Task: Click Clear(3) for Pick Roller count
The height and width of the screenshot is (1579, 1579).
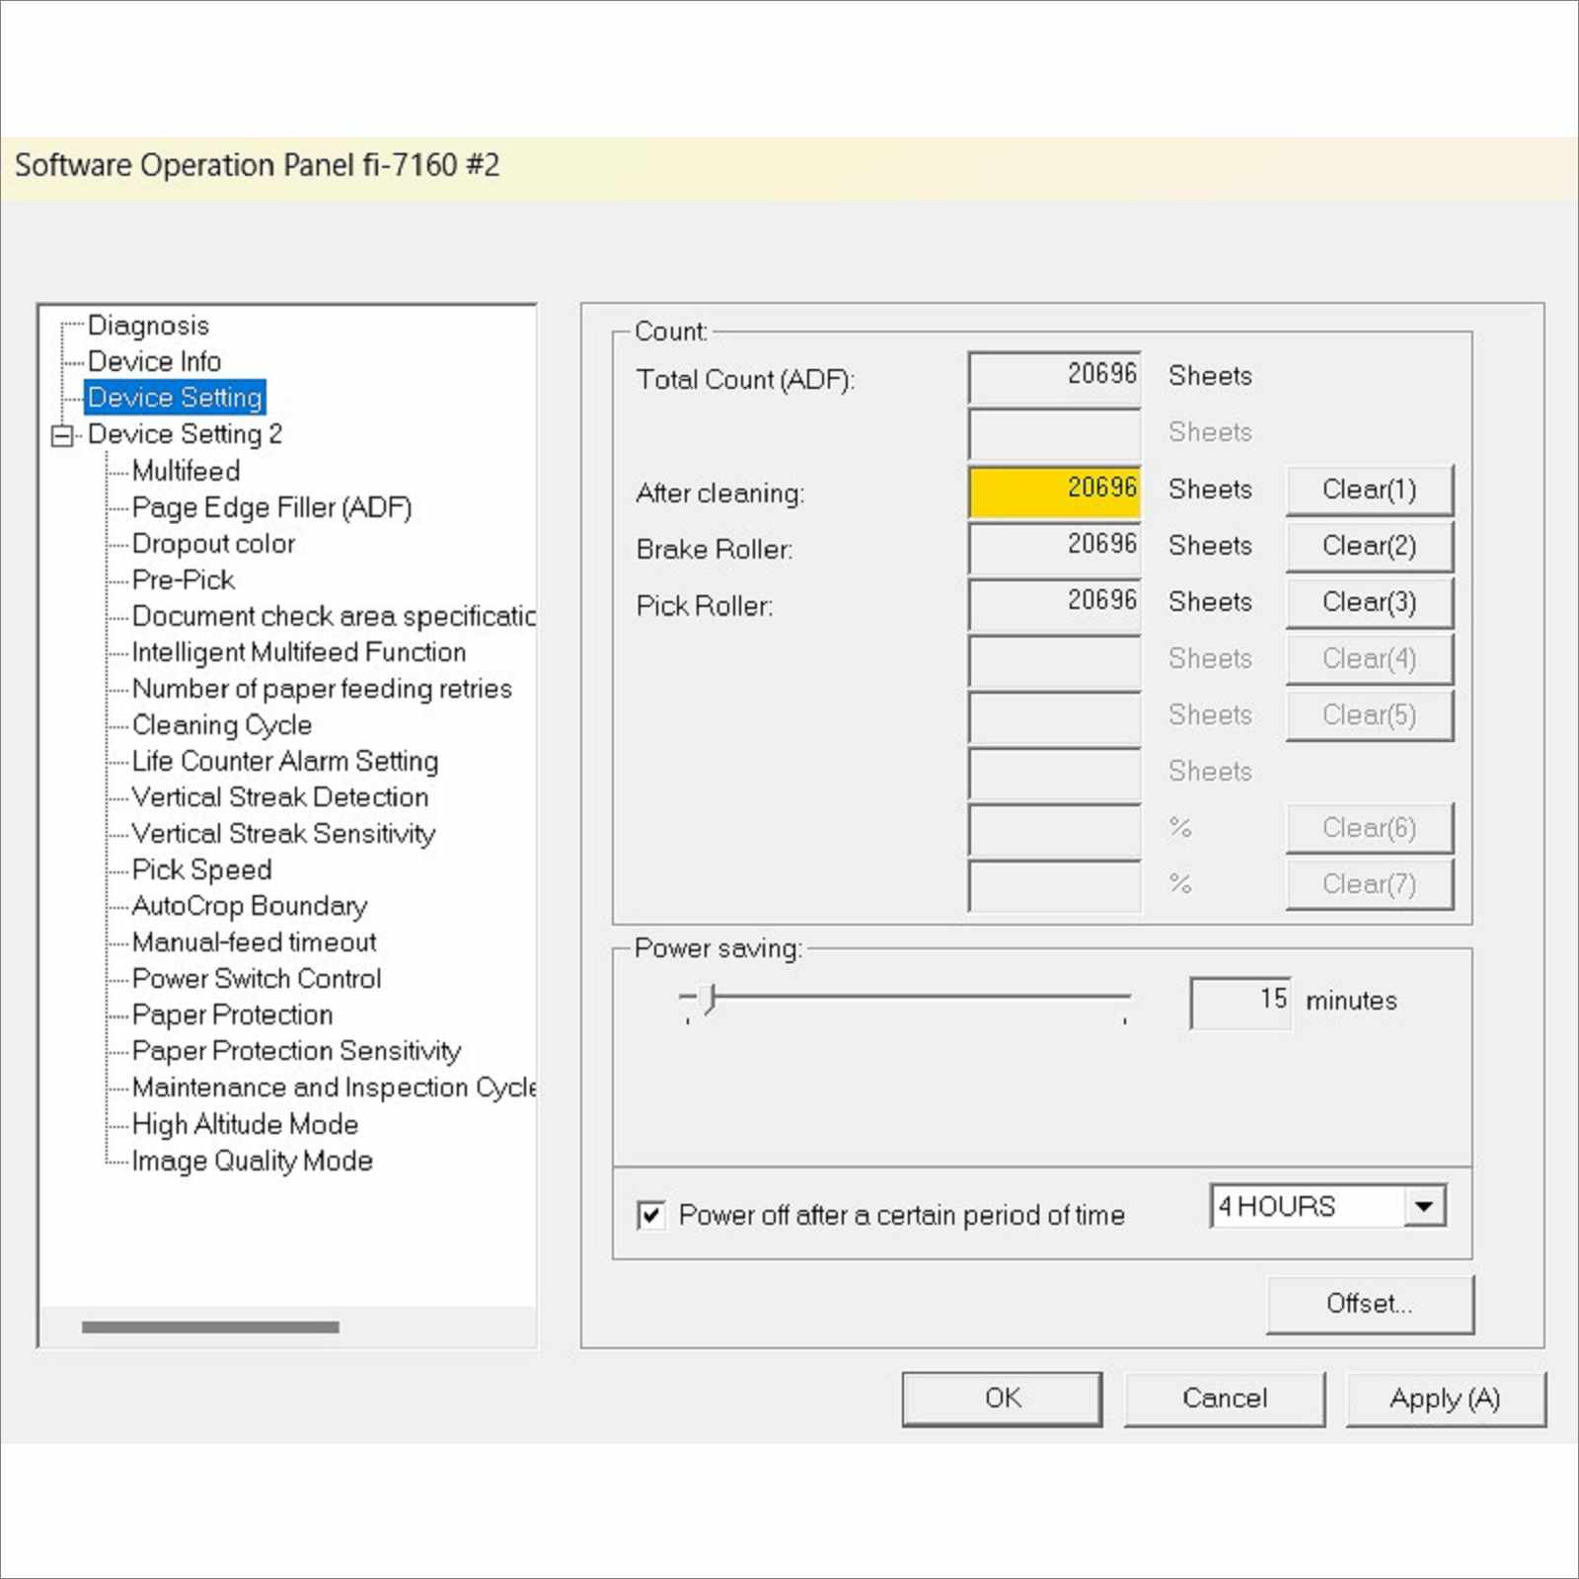Action: pyautogui.click(x=1369, y=602)
